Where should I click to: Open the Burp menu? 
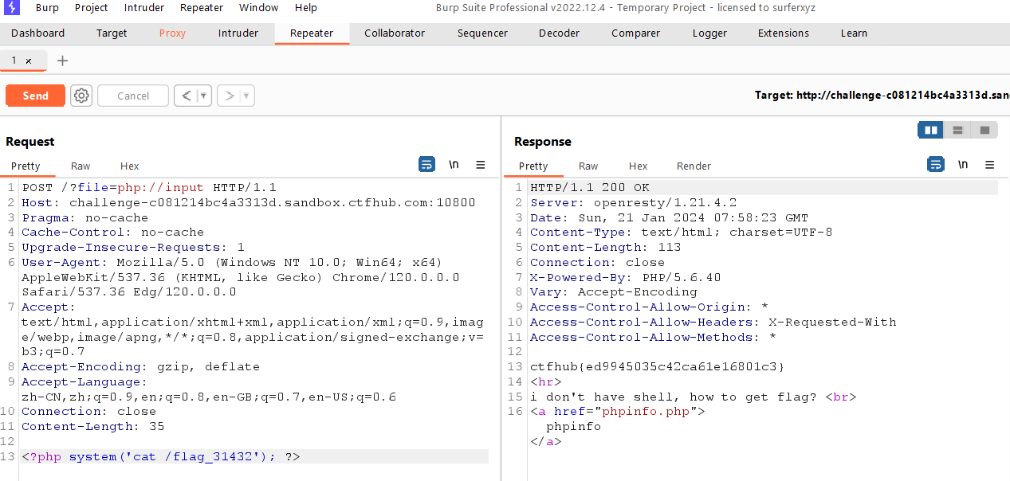(x=47, y=8)
